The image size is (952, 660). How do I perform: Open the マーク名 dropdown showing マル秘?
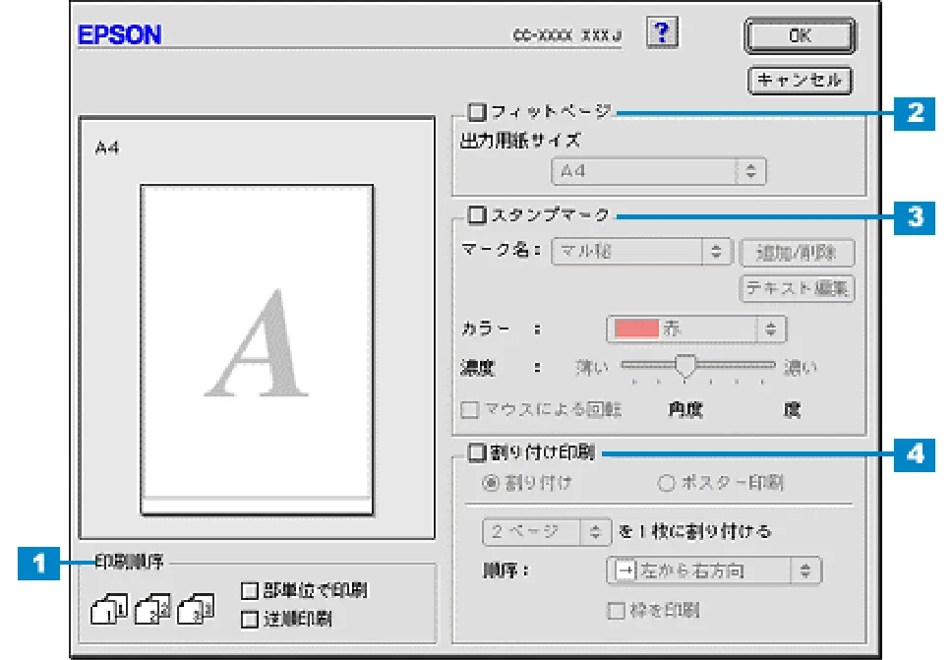point(642,252)
